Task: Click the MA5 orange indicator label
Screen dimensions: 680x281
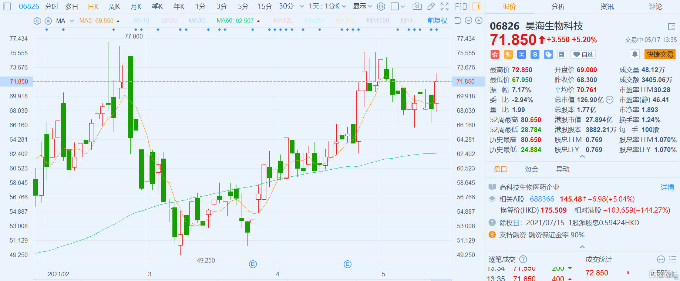Action: [x=96, y=21]
